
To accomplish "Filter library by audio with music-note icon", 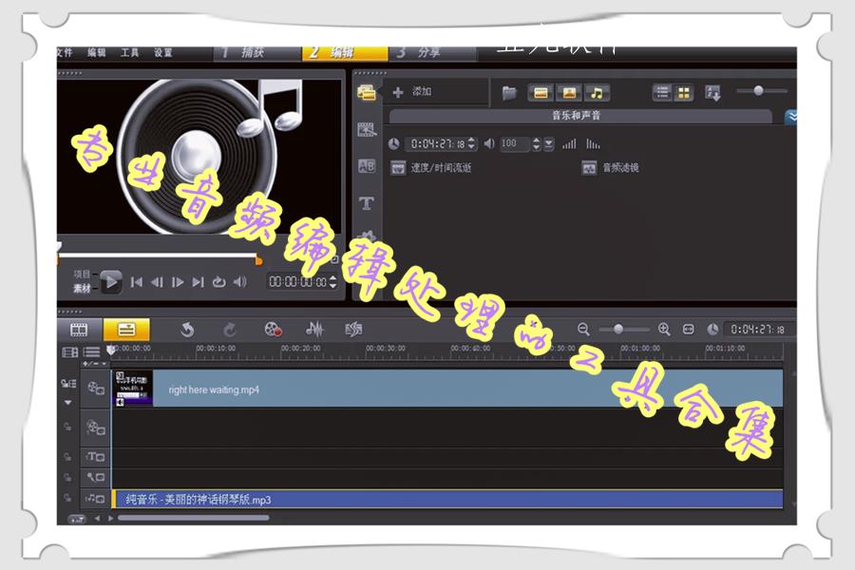I will pos(598,93).
